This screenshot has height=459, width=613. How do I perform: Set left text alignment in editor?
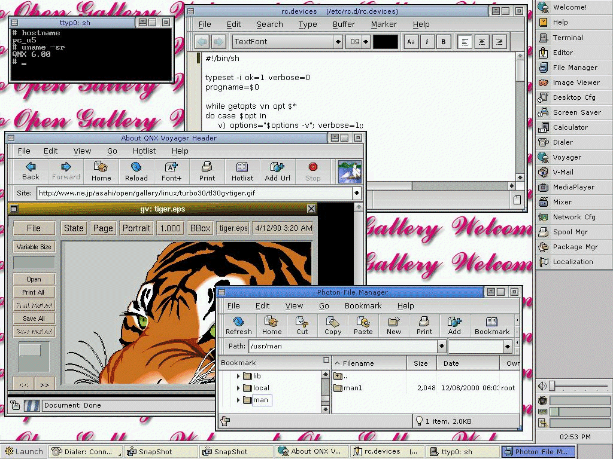tap(465, 42)
